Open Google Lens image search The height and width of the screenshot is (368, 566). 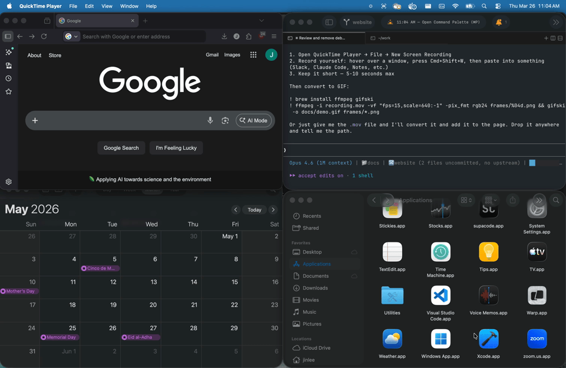coord(225,121)
